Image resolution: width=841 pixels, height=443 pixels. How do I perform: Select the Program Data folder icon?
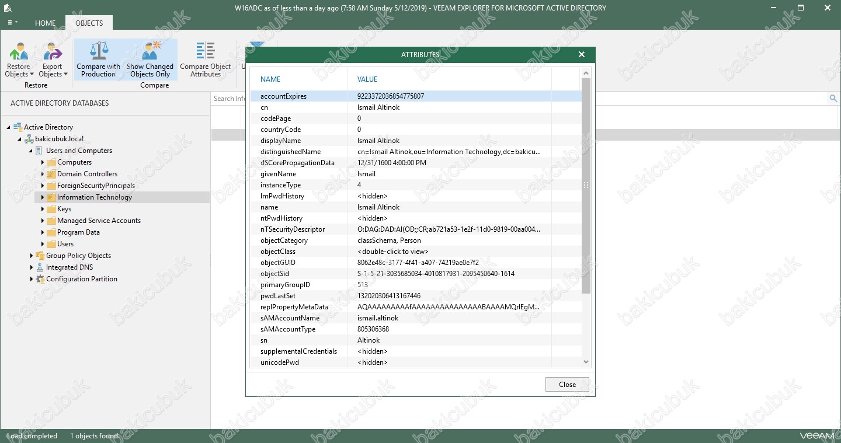tap(51, 232)
